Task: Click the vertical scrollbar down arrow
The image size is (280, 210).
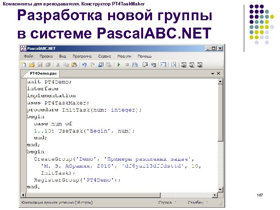Action: coord(220,190)
